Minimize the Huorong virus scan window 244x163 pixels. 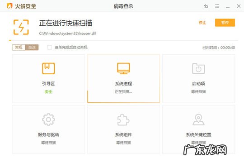(x=228, y=7)
